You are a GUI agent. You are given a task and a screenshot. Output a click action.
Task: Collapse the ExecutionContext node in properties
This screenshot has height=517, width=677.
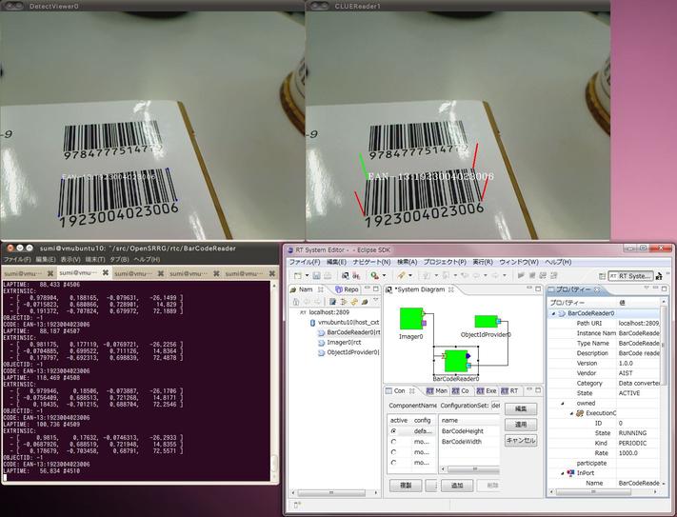click(571, 413)
